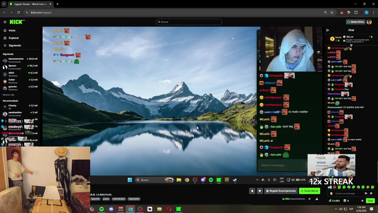Select the rageylo Stream browser tab

pyautogui.click(x=30, y=4)
